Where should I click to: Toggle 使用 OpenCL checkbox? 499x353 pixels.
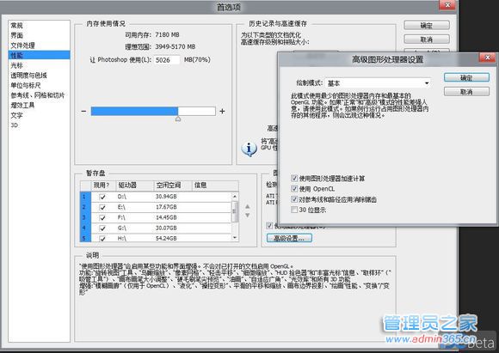click(x=294, y=189)
